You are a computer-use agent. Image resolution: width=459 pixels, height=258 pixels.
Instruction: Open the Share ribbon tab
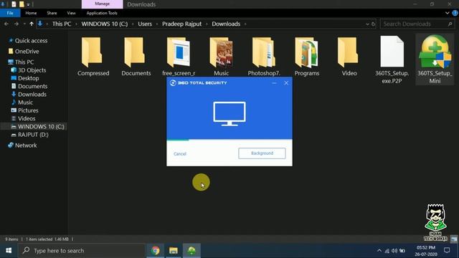pos(52,13)
